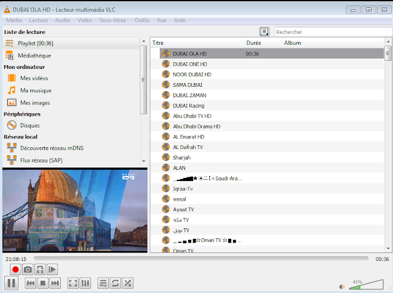
Task: Select Playlist [00:36] in sidebar
Action: pyautogui.click(x=71, y=43)
